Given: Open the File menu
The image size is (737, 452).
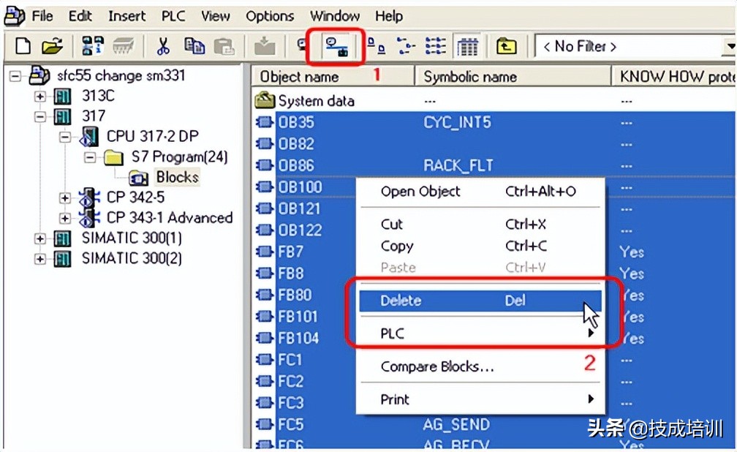Looking at the screenshot, I should [42, 16].
